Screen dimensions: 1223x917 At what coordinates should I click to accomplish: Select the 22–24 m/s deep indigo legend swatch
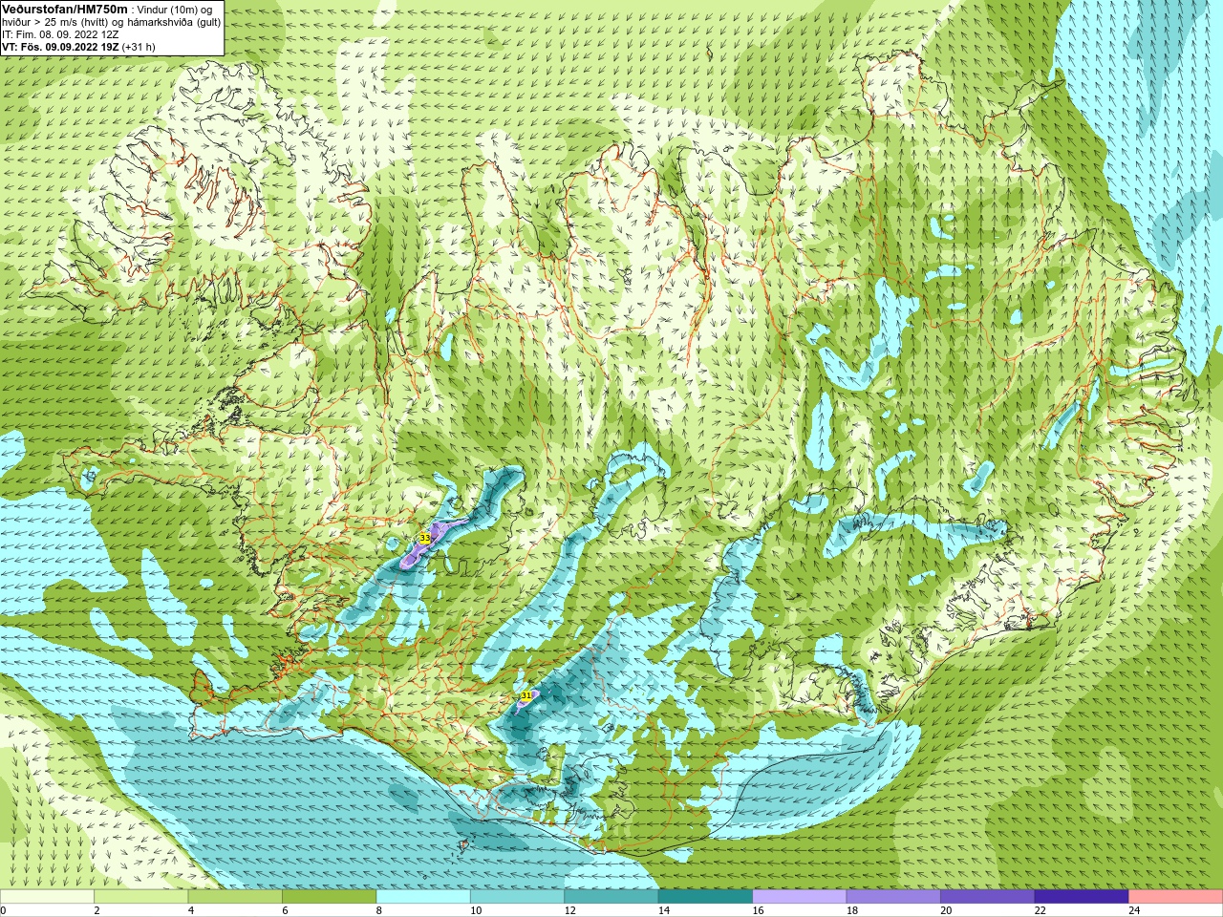point(1082,897)
